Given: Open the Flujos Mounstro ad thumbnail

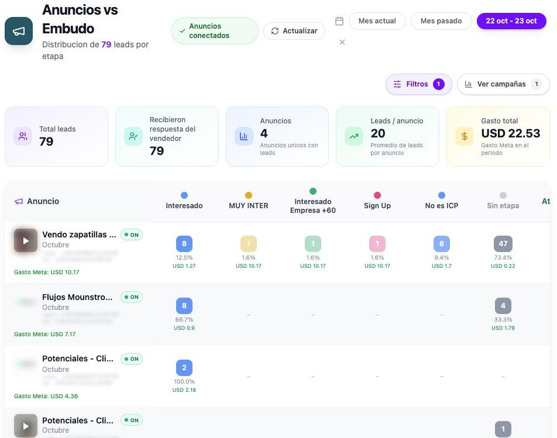Looking at the screenshot, I should coord(26,302).
